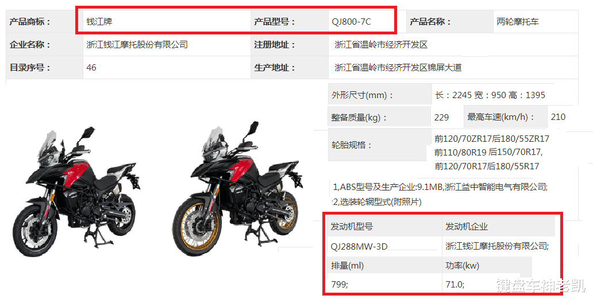Select engine model QJ288MW-3D text
Viewport: 593px width, 303px height.
pos(359,247)
